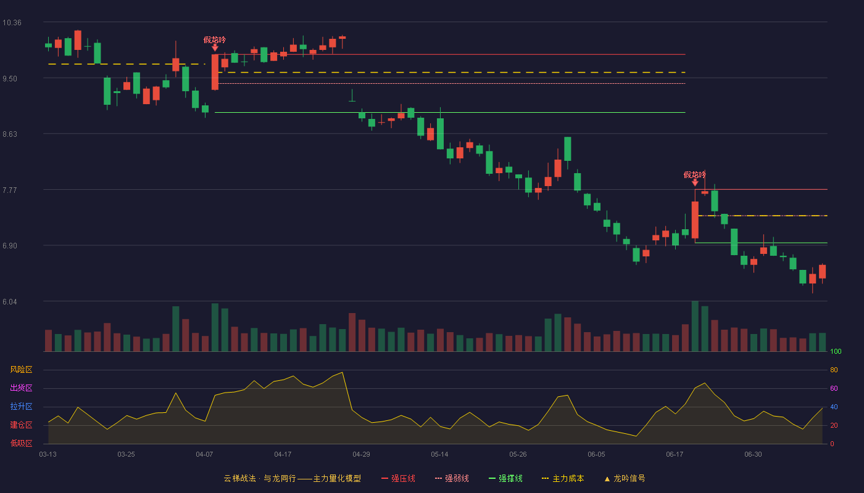Click the yellow triangle icon beside 龙吟信号
Viewport: 864px width, 493px height.
pyautogui.click(x=607, y=479)
